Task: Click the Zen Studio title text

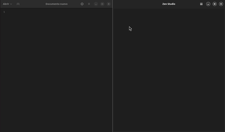Action: (169, 4)
